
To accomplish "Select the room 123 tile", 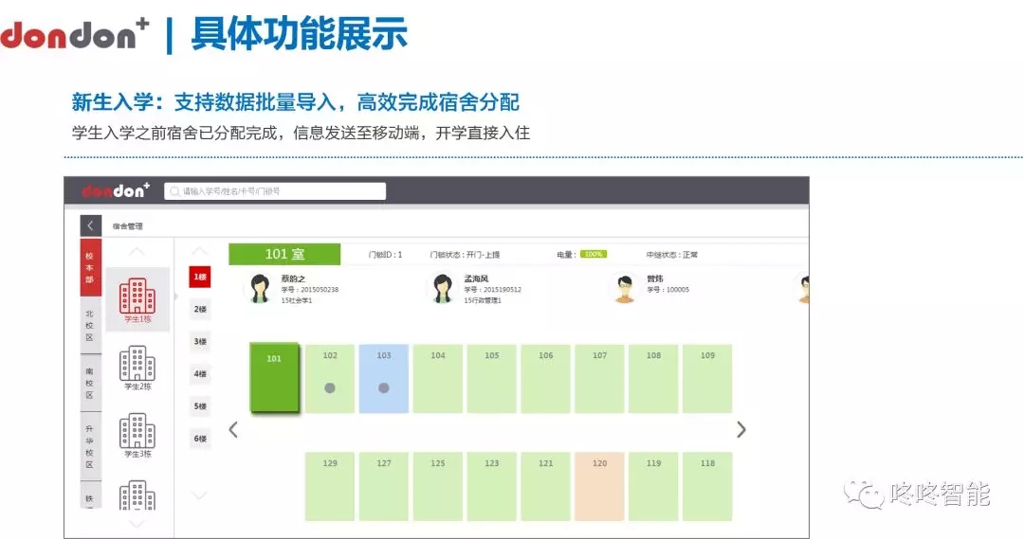I will (x=492, y=486).
